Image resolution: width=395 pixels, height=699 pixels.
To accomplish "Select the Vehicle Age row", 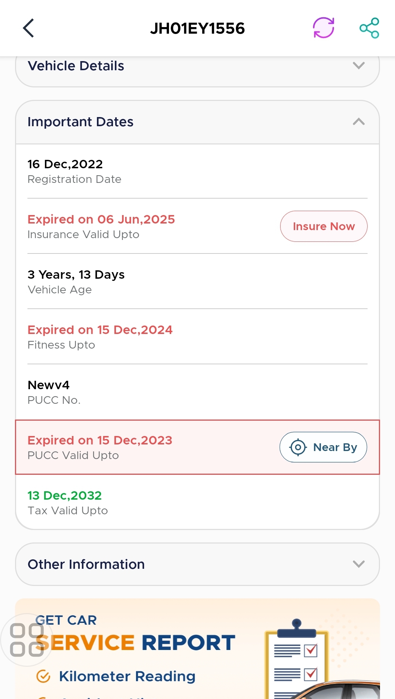I will 197,282.
